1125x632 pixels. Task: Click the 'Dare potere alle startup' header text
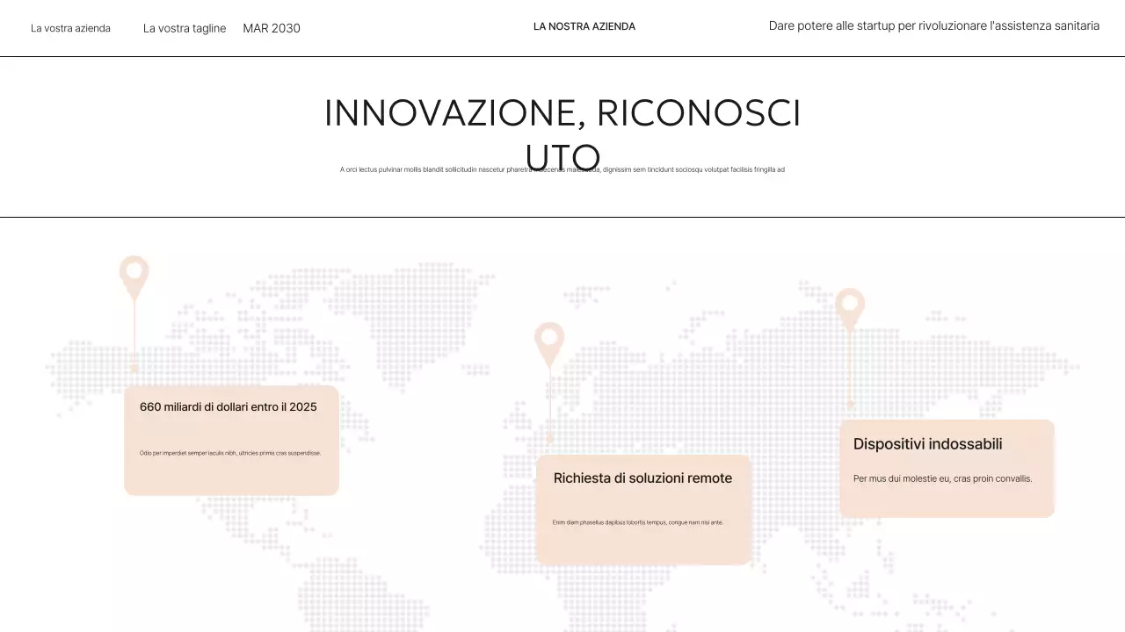click(x=933, y=26)
